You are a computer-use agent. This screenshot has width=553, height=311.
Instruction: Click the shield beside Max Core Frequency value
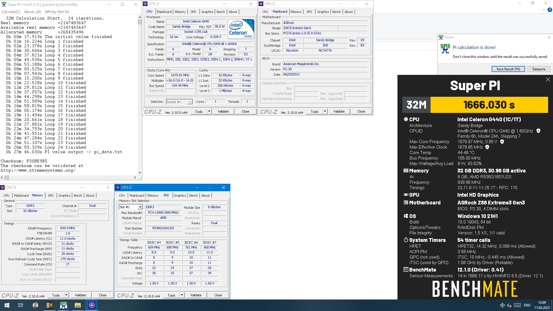pyautogui.click(x=502, y=142)
